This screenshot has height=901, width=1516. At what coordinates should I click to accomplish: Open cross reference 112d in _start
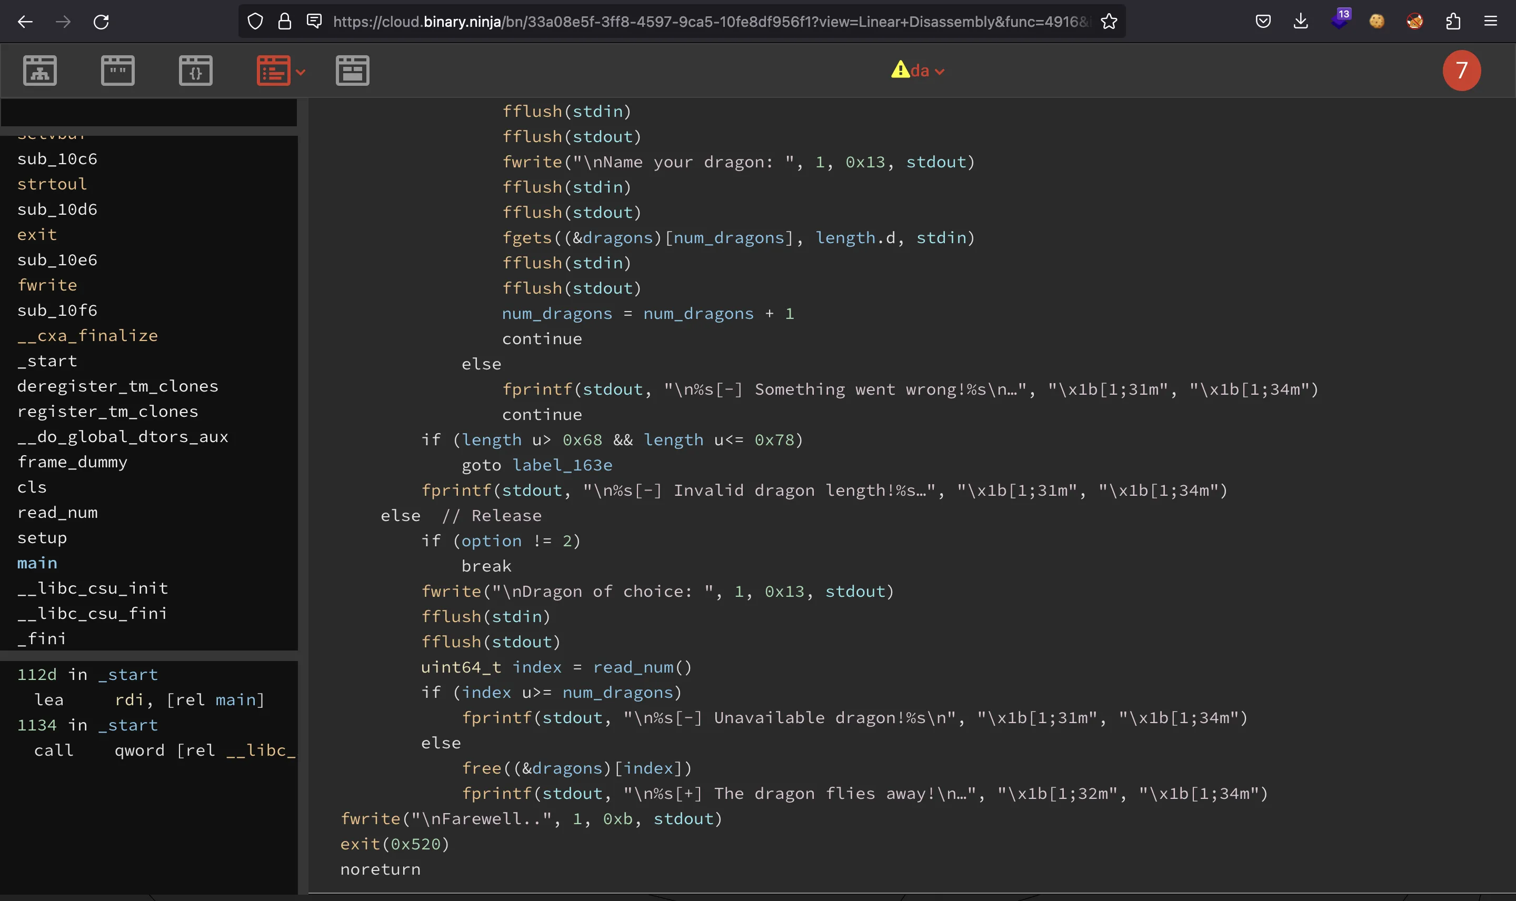[x=87, y=675]
